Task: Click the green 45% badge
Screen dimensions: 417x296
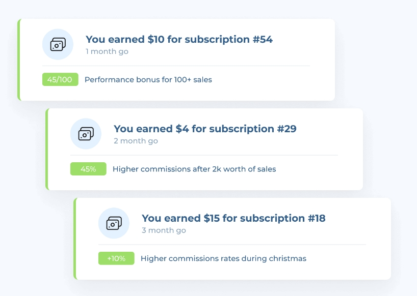Action: point(88,169)
